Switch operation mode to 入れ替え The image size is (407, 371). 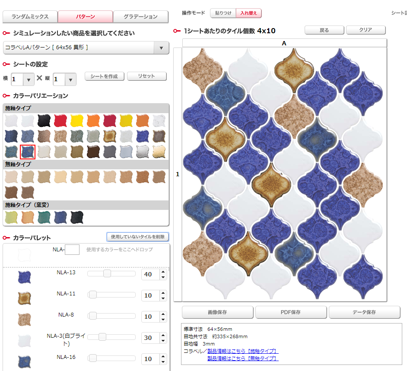pos(248,13)
